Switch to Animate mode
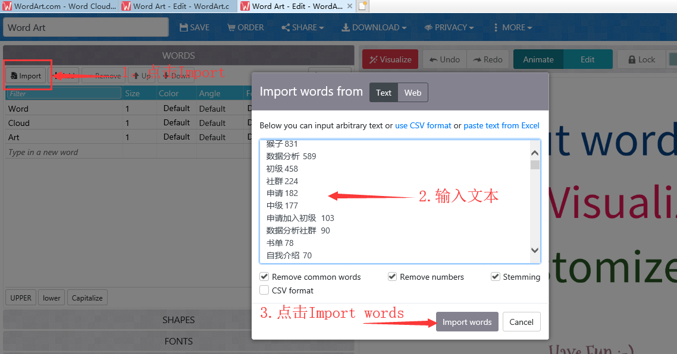This screenshot has height=354, width=677. [538, 59]
